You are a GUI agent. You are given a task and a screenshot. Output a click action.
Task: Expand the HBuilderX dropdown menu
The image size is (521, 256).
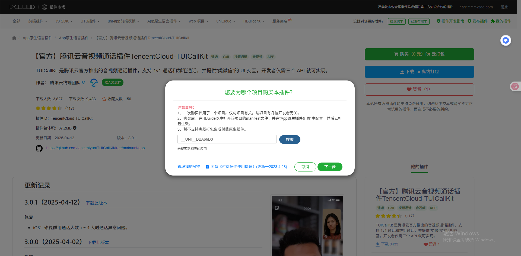253,21
